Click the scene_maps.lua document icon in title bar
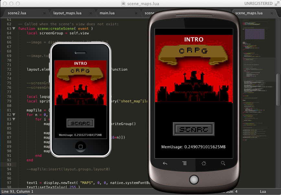This screenshot has height=195, width=281. pos(123,4)
